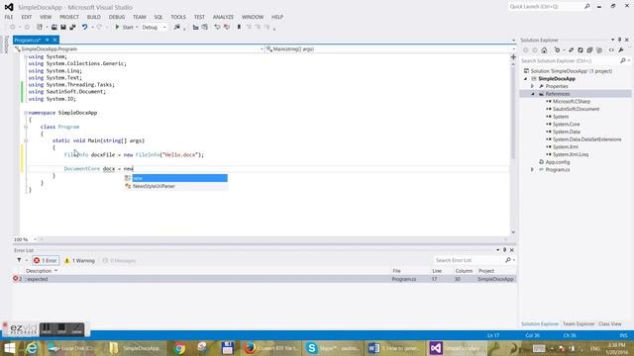Select the SautinSoft.Document reference
This screenshot has height=356, width=634.
click(576, 109)
